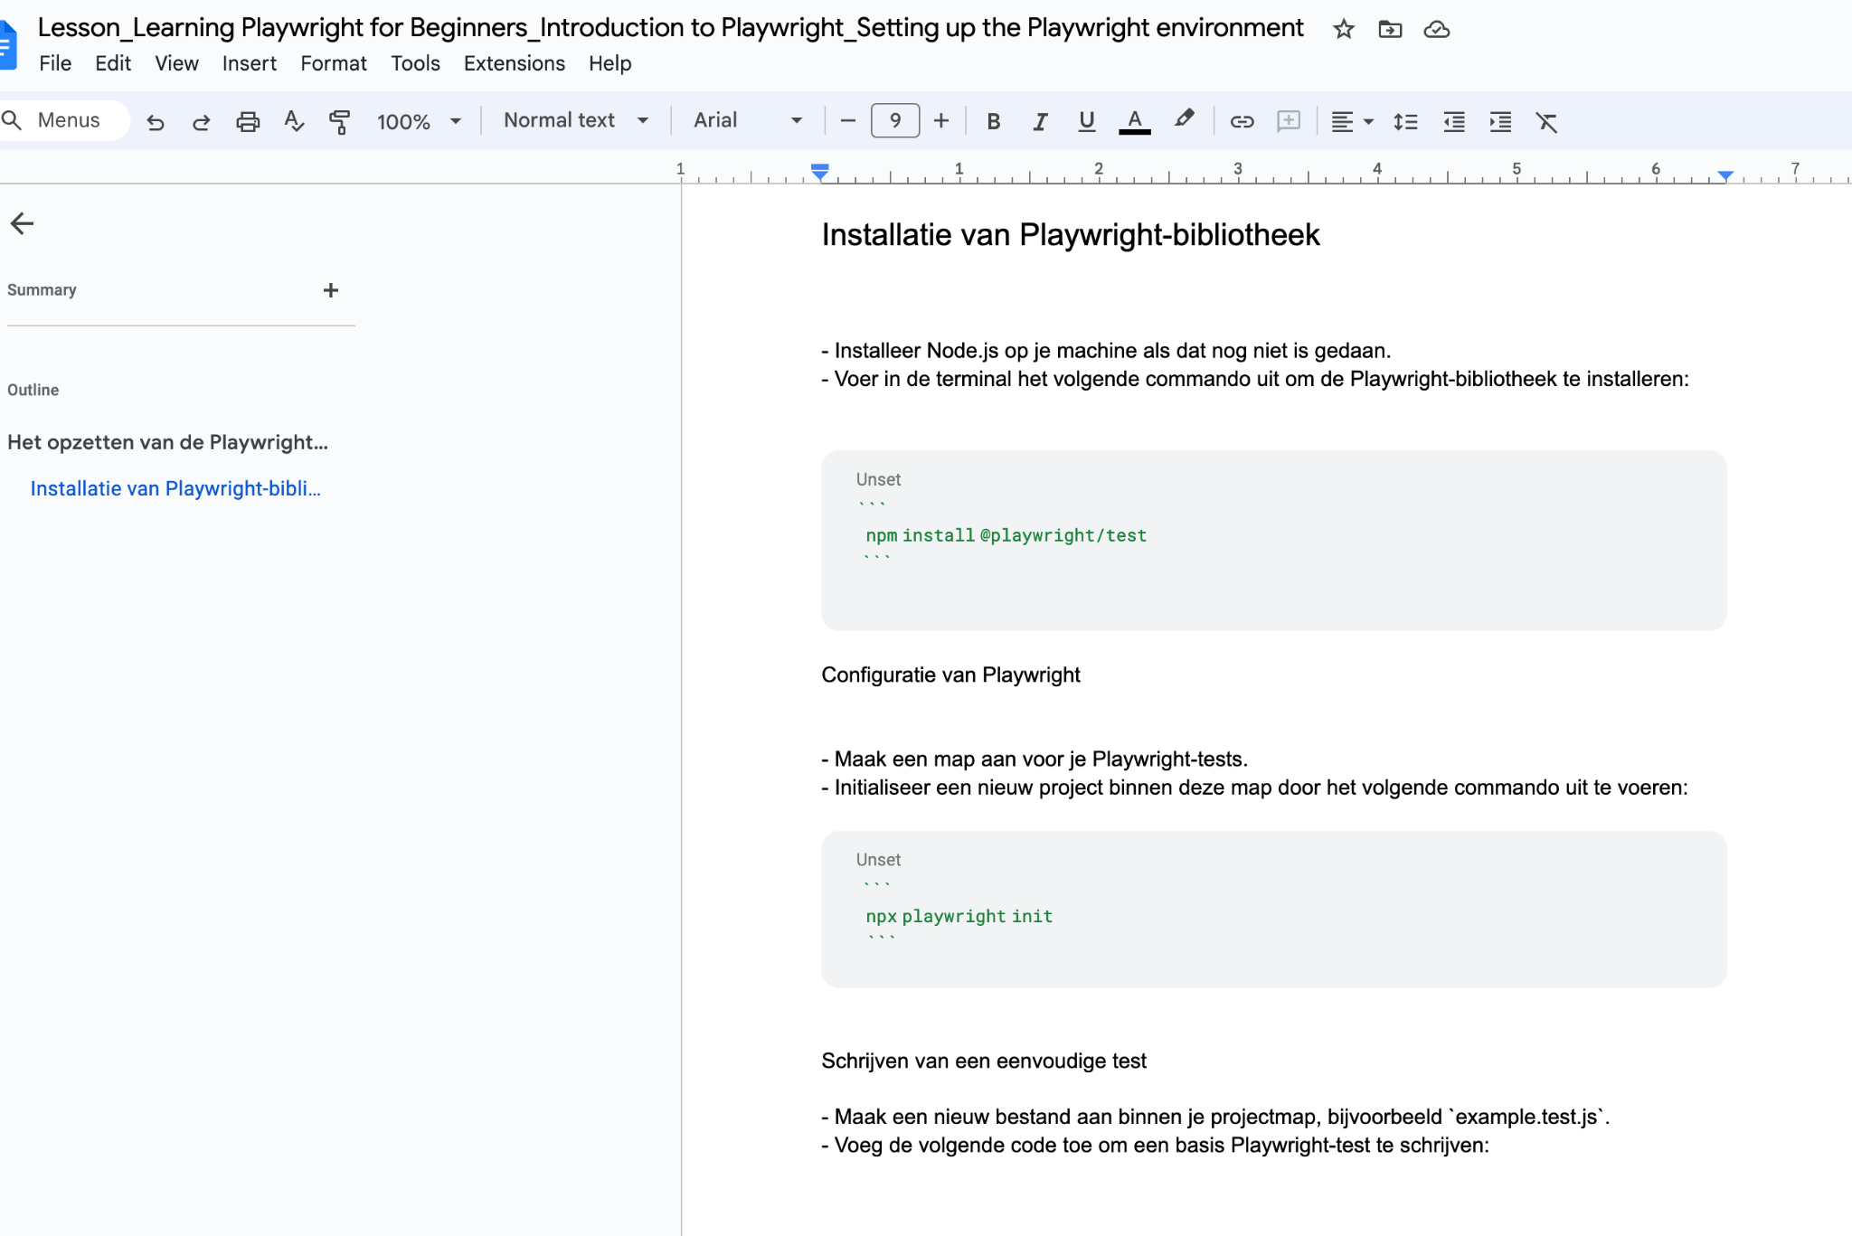
Task: Click the left indent marker on ruler
Action: (x=819, y=172)
